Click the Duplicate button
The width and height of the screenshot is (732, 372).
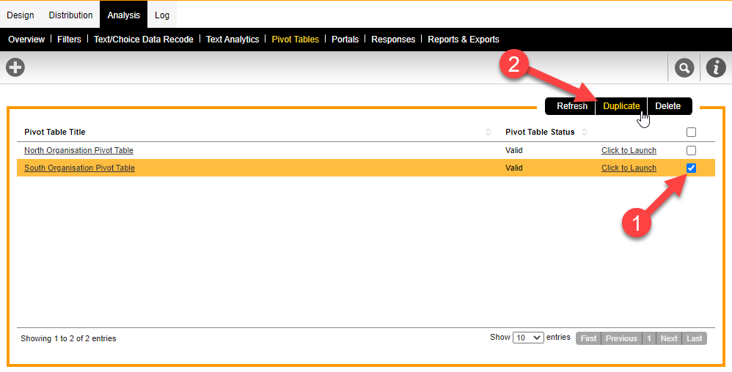tap(621, 106)
